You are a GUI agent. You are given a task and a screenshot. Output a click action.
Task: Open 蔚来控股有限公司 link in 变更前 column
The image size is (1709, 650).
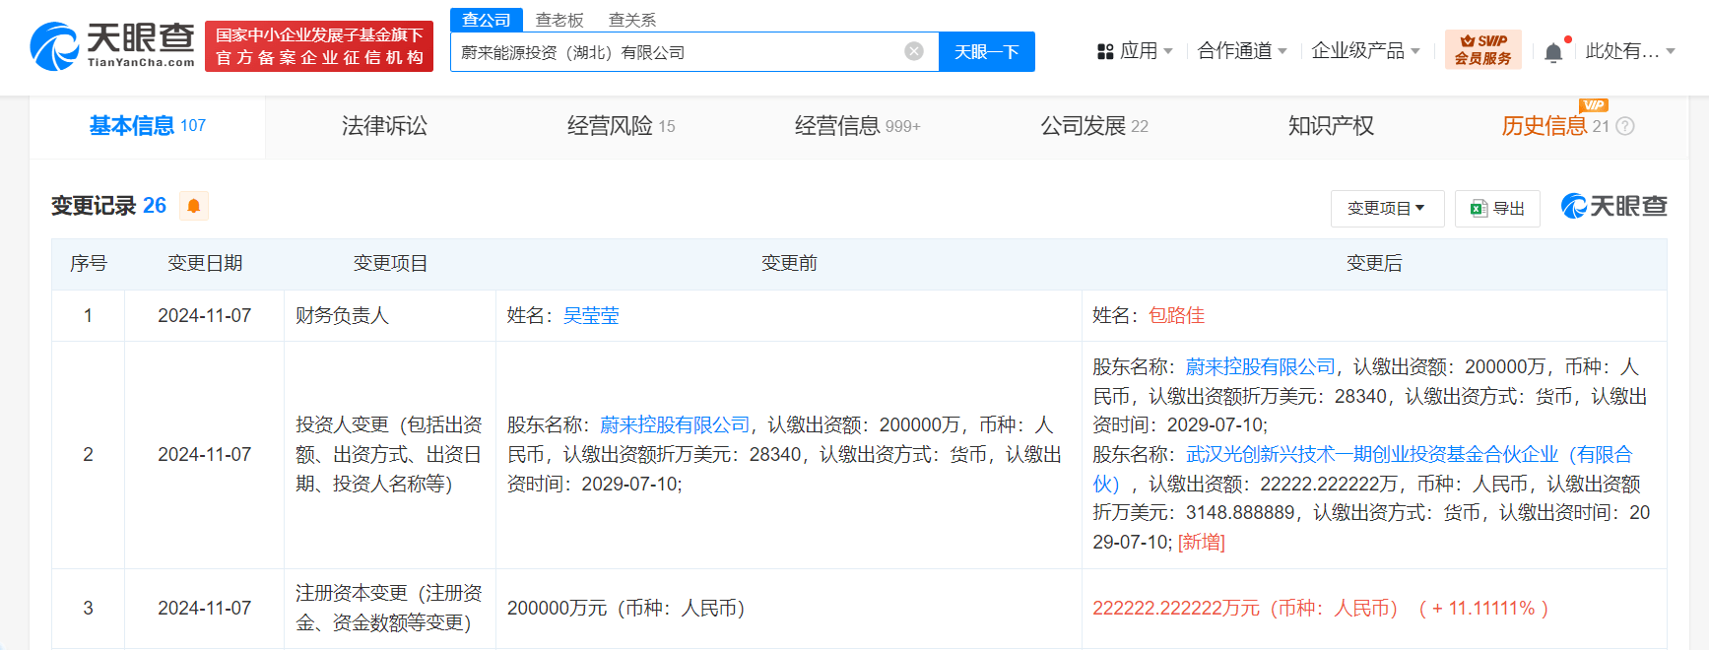coord(675,424)
